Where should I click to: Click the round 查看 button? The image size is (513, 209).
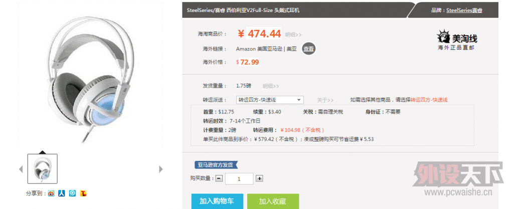pyautogui.click(x=308, y=49)
